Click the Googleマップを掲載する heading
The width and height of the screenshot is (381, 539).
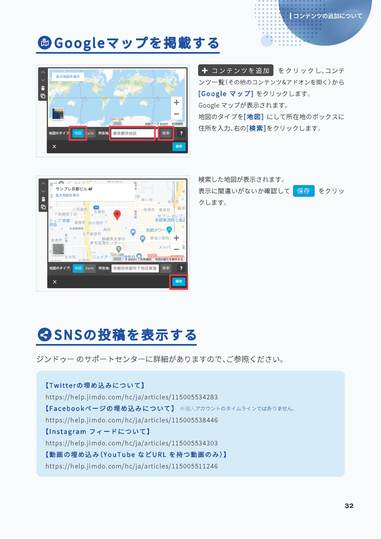tap(137, 43)
